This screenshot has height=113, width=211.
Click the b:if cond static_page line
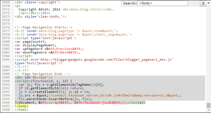tap(73, 35)
